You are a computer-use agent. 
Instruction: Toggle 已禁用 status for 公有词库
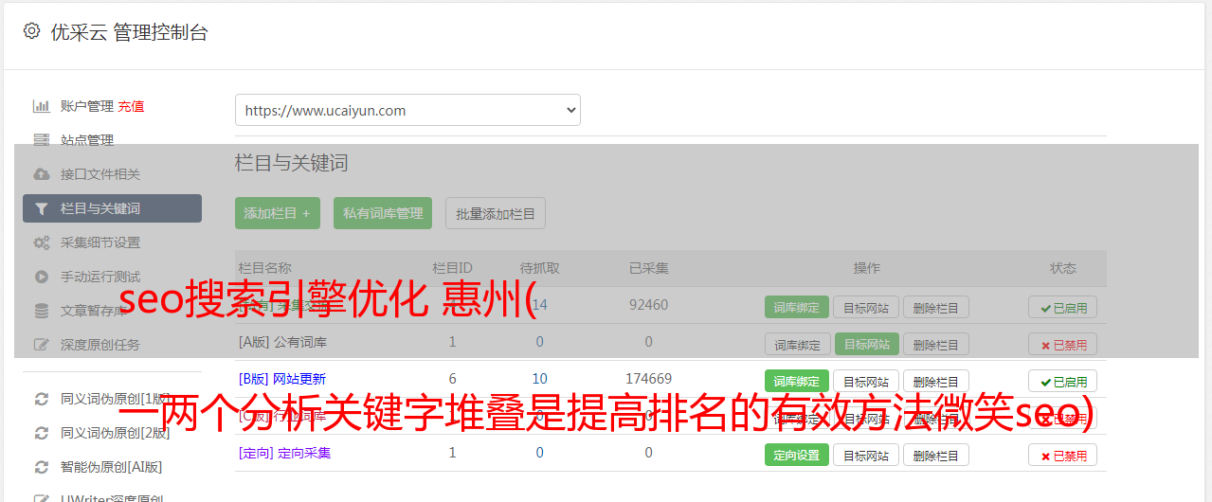[1062, 344]
